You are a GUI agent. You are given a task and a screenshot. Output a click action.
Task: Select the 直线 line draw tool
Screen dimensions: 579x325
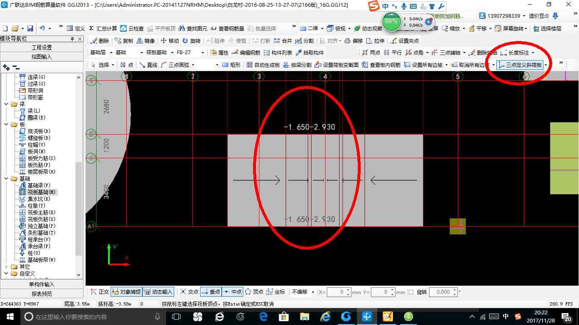coord(148,65)
